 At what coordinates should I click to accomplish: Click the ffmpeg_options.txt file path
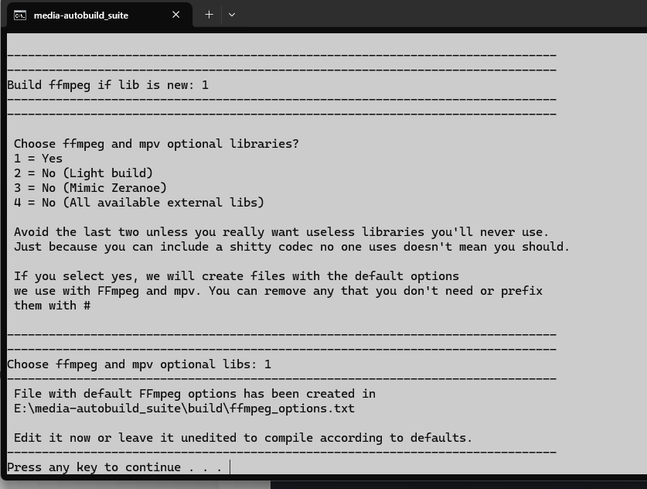tap(184, 409)
